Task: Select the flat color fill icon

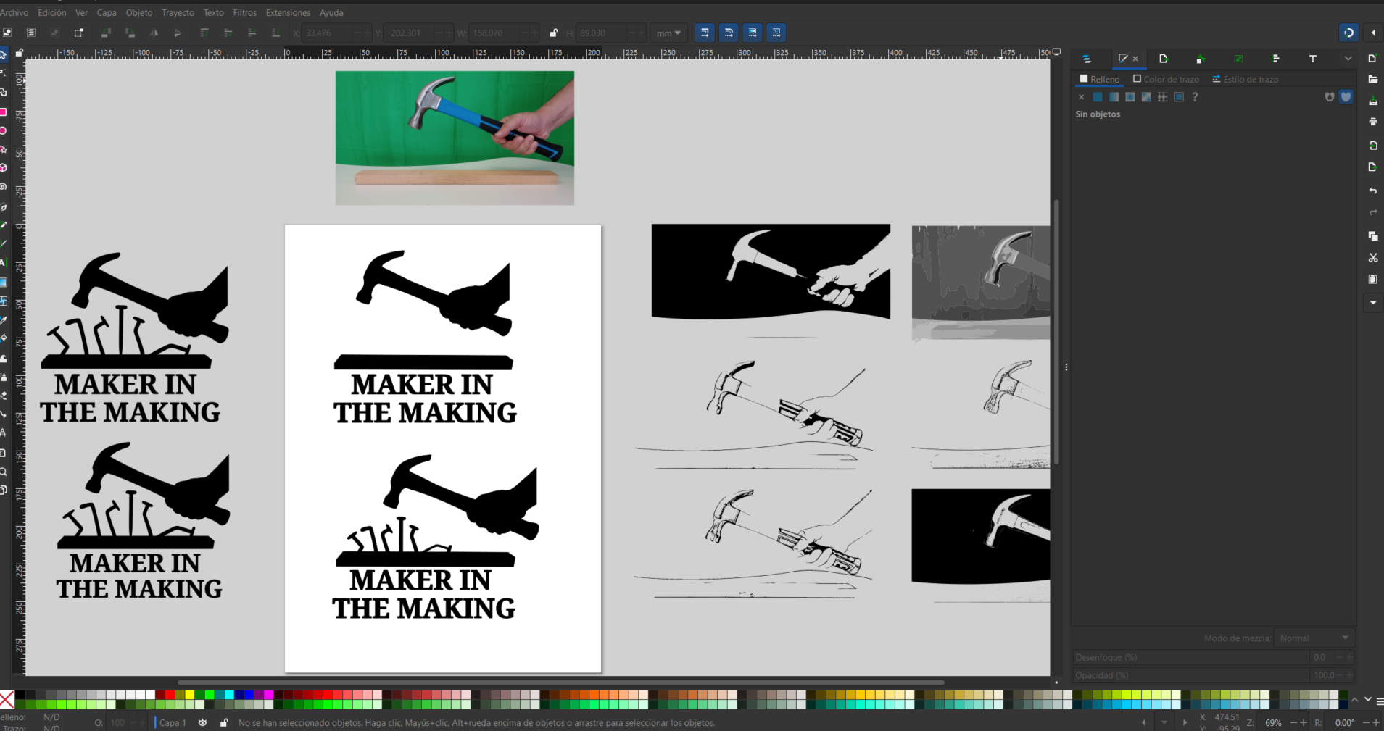Action: click(1098, 97)
